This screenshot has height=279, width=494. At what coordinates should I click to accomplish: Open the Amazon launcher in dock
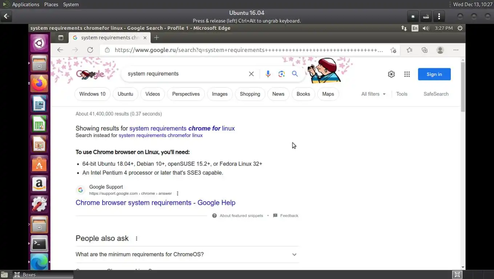click(39, 185)
